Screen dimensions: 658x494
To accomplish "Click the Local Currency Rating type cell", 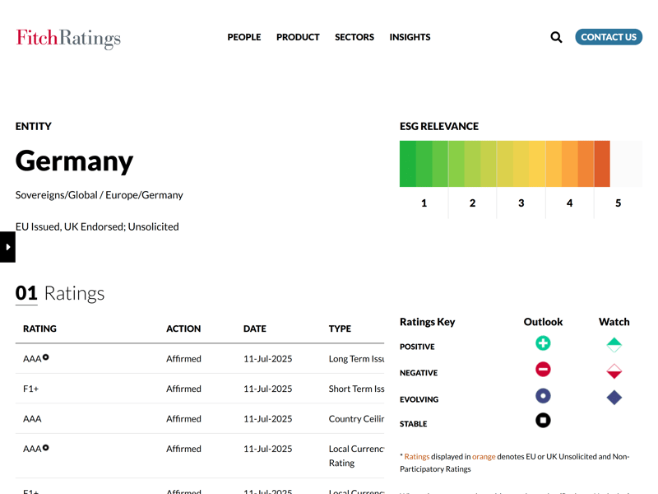I will point(356,456).
